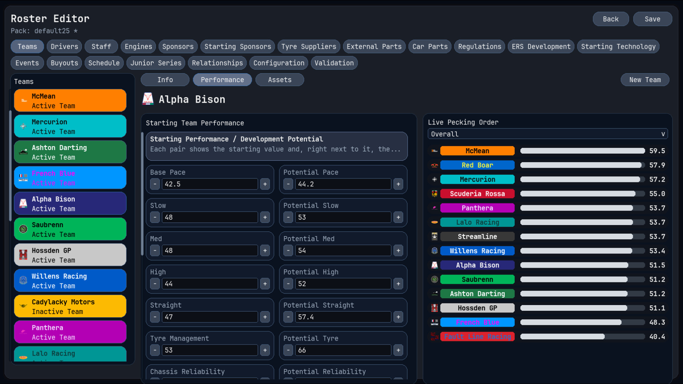Click the Lalo Racing icon in pecking order
683x384 pixels.
click(434, 222)
